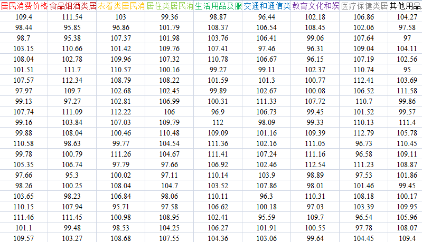Select the cell showing 112.79
Image resolution: width=422 pixels, height=242 pixels.
(363, 133)
